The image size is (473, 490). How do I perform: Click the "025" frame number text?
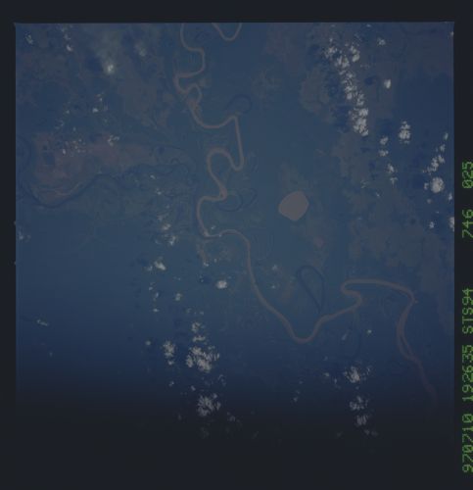467,174
